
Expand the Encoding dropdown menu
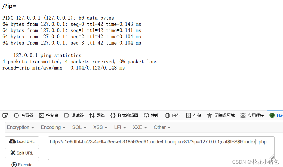53,127
